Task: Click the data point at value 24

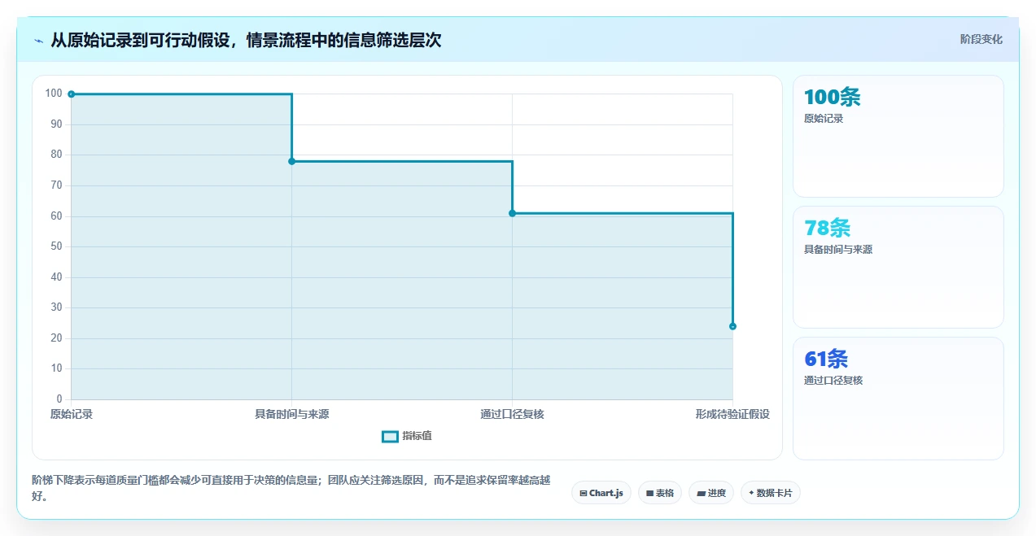Action: point(732,326)
